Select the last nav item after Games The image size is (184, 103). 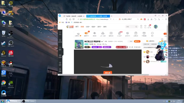105,27
